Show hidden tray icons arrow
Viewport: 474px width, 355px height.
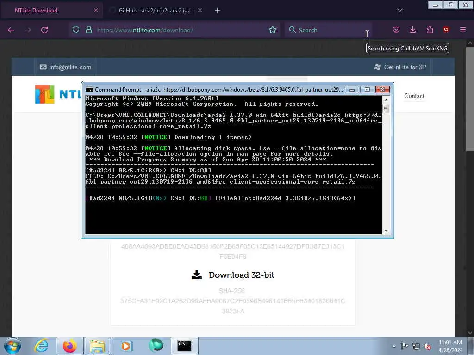[x=393, y=346]
